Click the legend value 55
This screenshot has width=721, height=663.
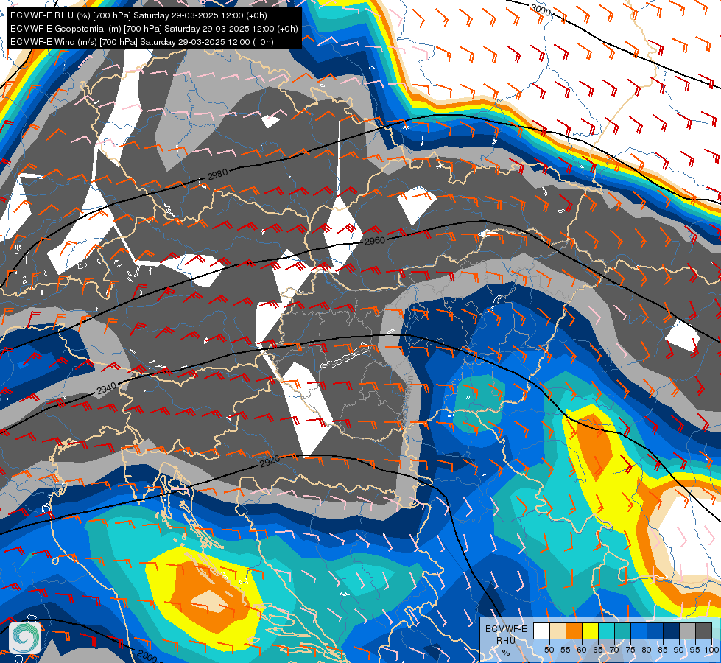click(x=566, y=650)
